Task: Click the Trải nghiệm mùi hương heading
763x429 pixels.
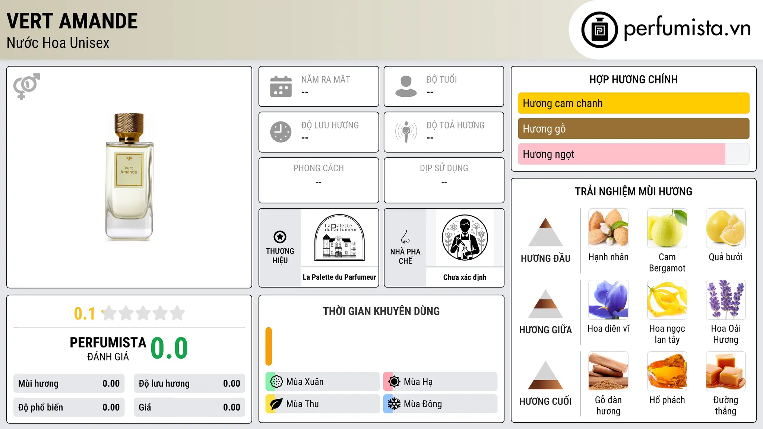Action: tap(633, 191)
